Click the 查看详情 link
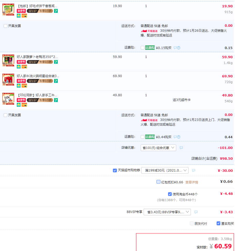235x251 pixels. (192, 182)
